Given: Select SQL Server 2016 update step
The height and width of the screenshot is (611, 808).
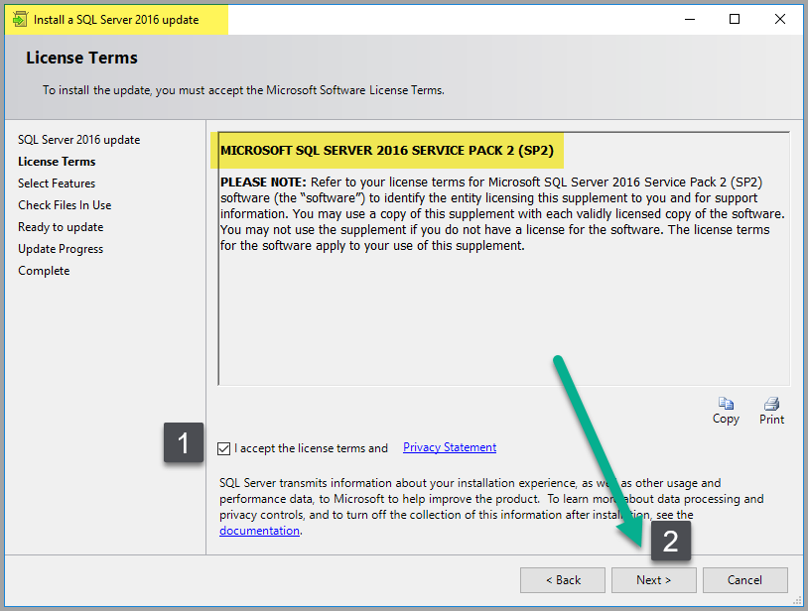Looking at the screenshot, I should click(78, 140).
